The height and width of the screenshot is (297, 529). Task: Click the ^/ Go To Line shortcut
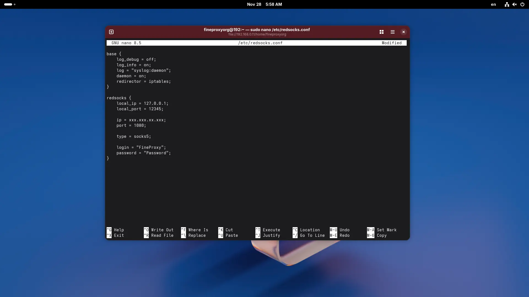309,235
